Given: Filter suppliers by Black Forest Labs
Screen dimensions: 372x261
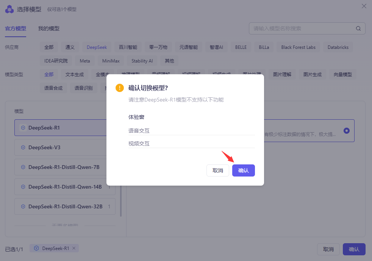Looking at the screenshot, I should 298,47.
